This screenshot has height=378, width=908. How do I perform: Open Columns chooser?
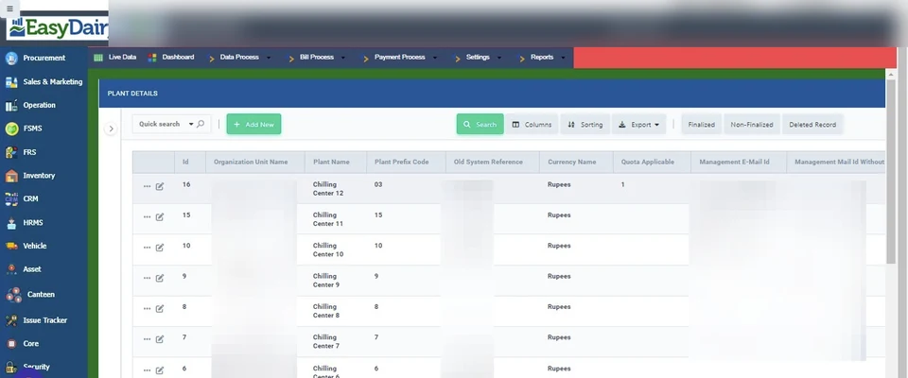pyautogui.click(x=532, y=125)
